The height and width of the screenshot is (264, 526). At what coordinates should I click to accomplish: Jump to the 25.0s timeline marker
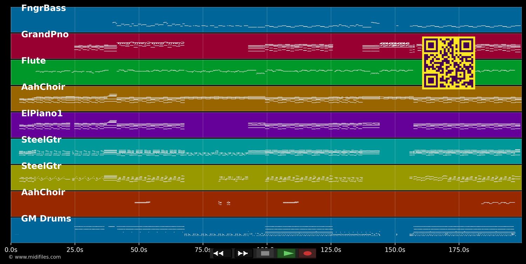(x=75, y=250)
